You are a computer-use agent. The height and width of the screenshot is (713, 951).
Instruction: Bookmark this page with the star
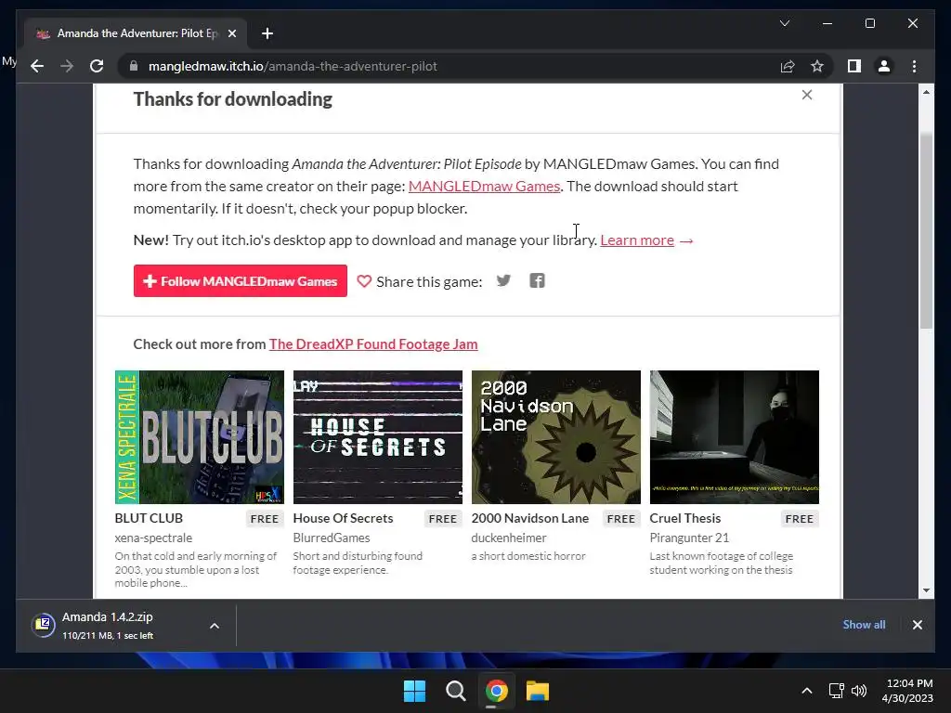tap(817, 66)
